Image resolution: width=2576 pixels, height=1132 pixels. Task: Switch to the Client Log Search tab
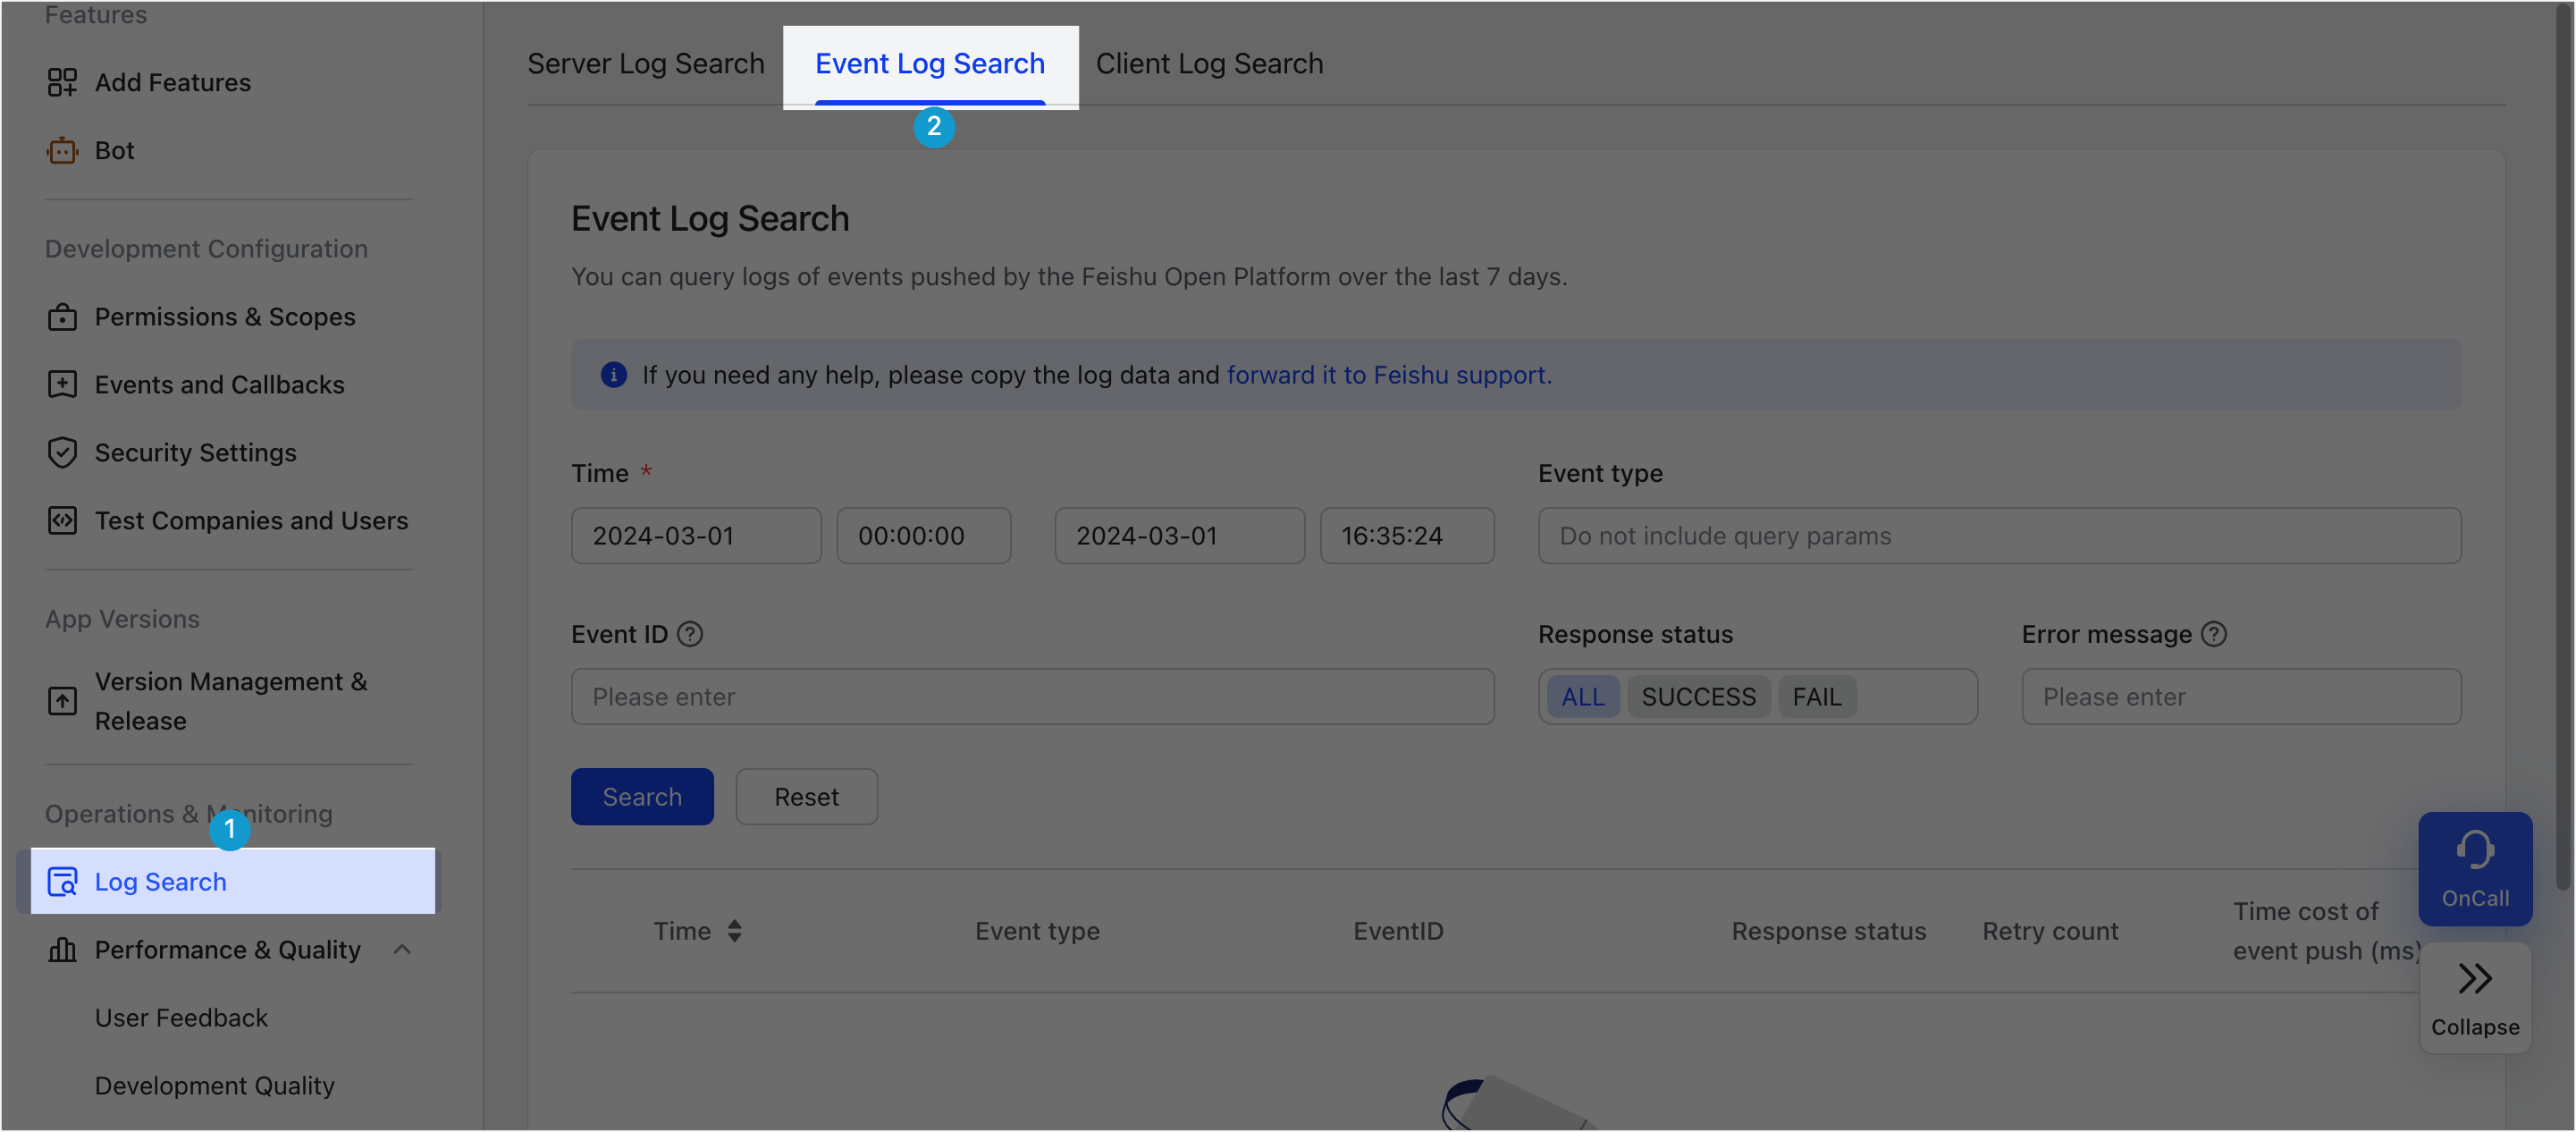click(1209, 63)
